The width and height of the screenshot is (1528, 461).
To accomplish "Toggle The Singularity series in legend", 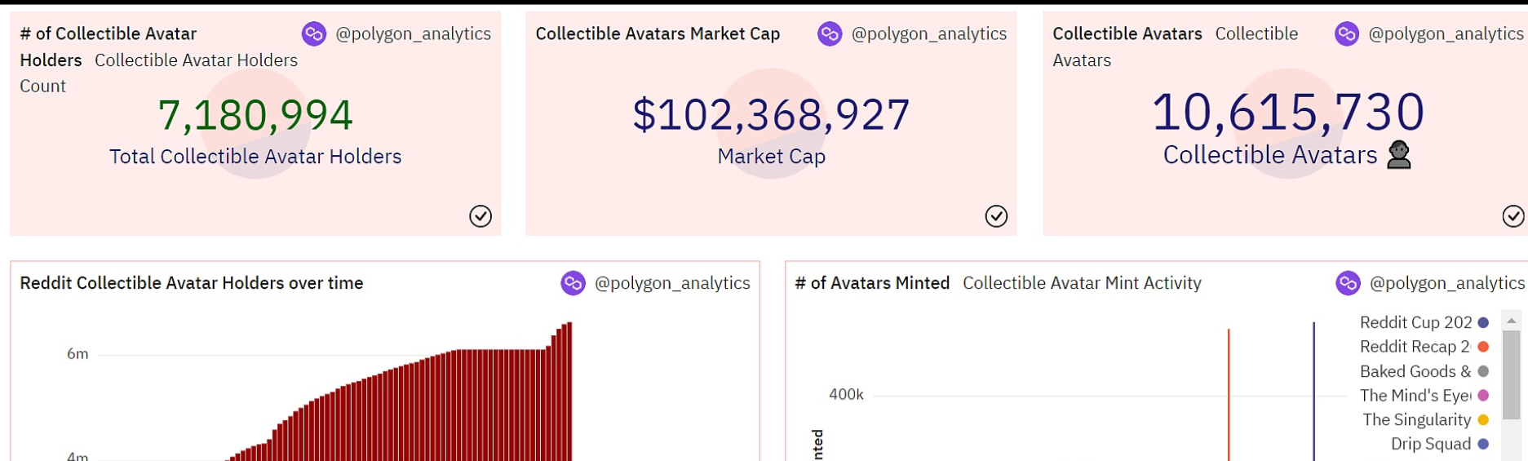I will pos(1416,419).
